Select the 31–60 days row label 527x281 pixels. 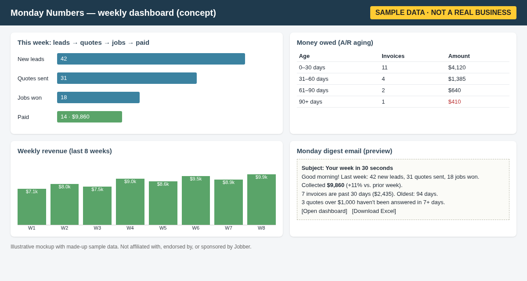(314, 79)
